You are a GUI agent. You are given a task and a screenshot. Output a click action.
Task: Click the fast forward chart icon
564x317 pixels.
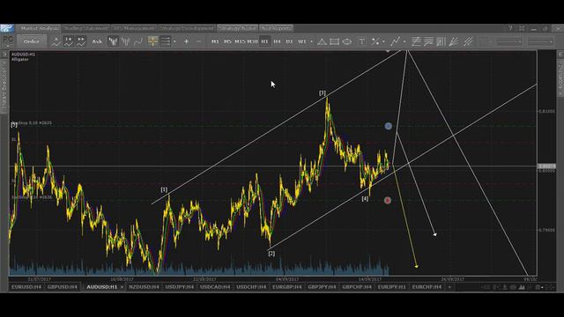81,41
